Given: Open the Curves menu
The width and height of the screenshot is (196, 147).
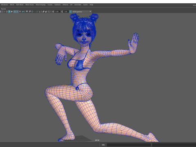Looking at the screenshot, I should pyautogui.click(x=50, y=5).
